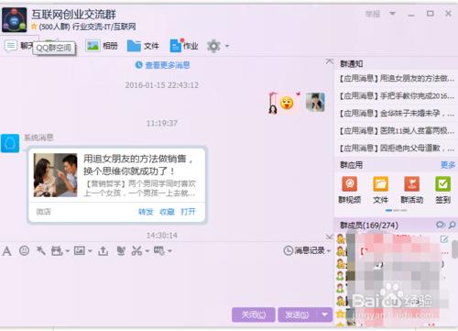The height and width of the screenshot is (331, 458).
Task: Click the magic emoticon wand icon
Action: point(40,250)
